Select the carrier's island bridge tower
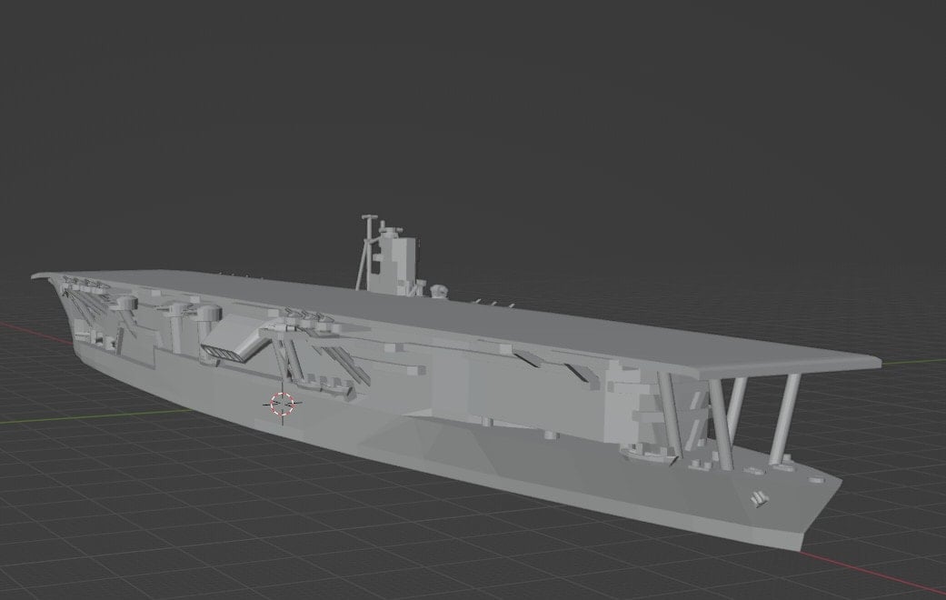This screenshot has width=946, height=600. (396, 262)
